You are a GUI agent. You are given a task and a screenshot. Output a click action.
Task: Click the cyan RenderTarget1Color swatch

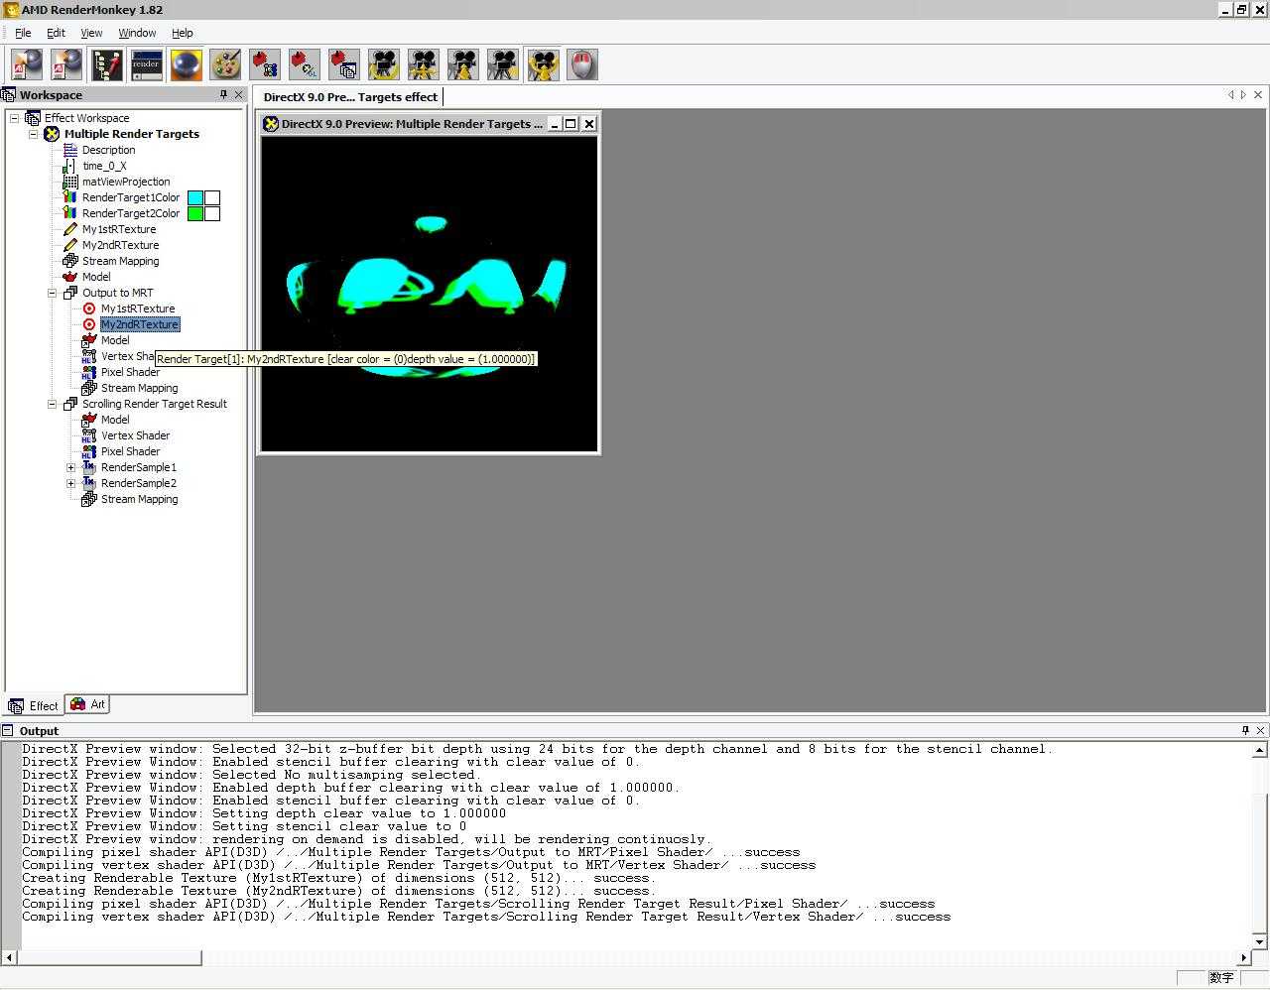195,197
